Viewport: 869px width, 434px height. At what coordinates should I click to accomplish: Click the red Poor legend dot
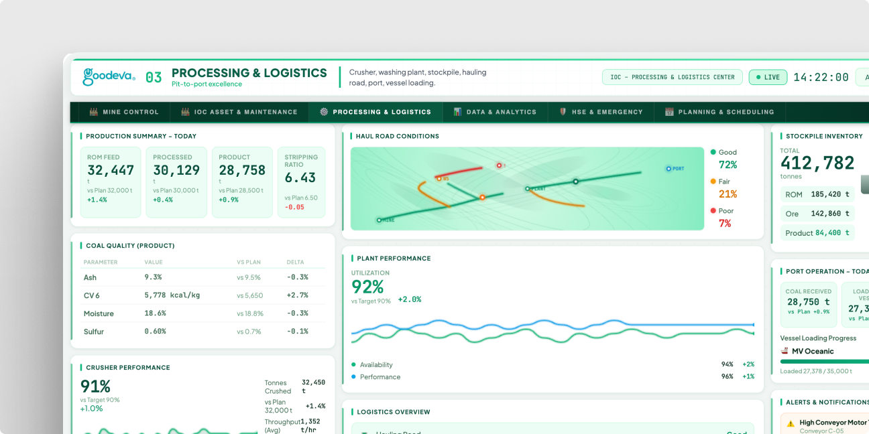click(713, 210)
